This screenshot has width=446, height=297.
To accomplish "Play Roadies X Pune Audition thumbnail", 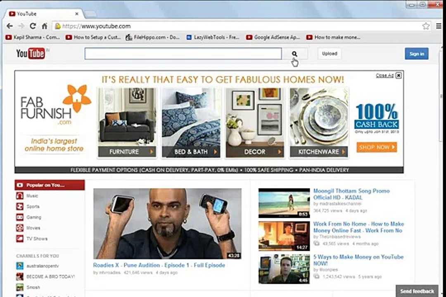I will tap(167, 224).
